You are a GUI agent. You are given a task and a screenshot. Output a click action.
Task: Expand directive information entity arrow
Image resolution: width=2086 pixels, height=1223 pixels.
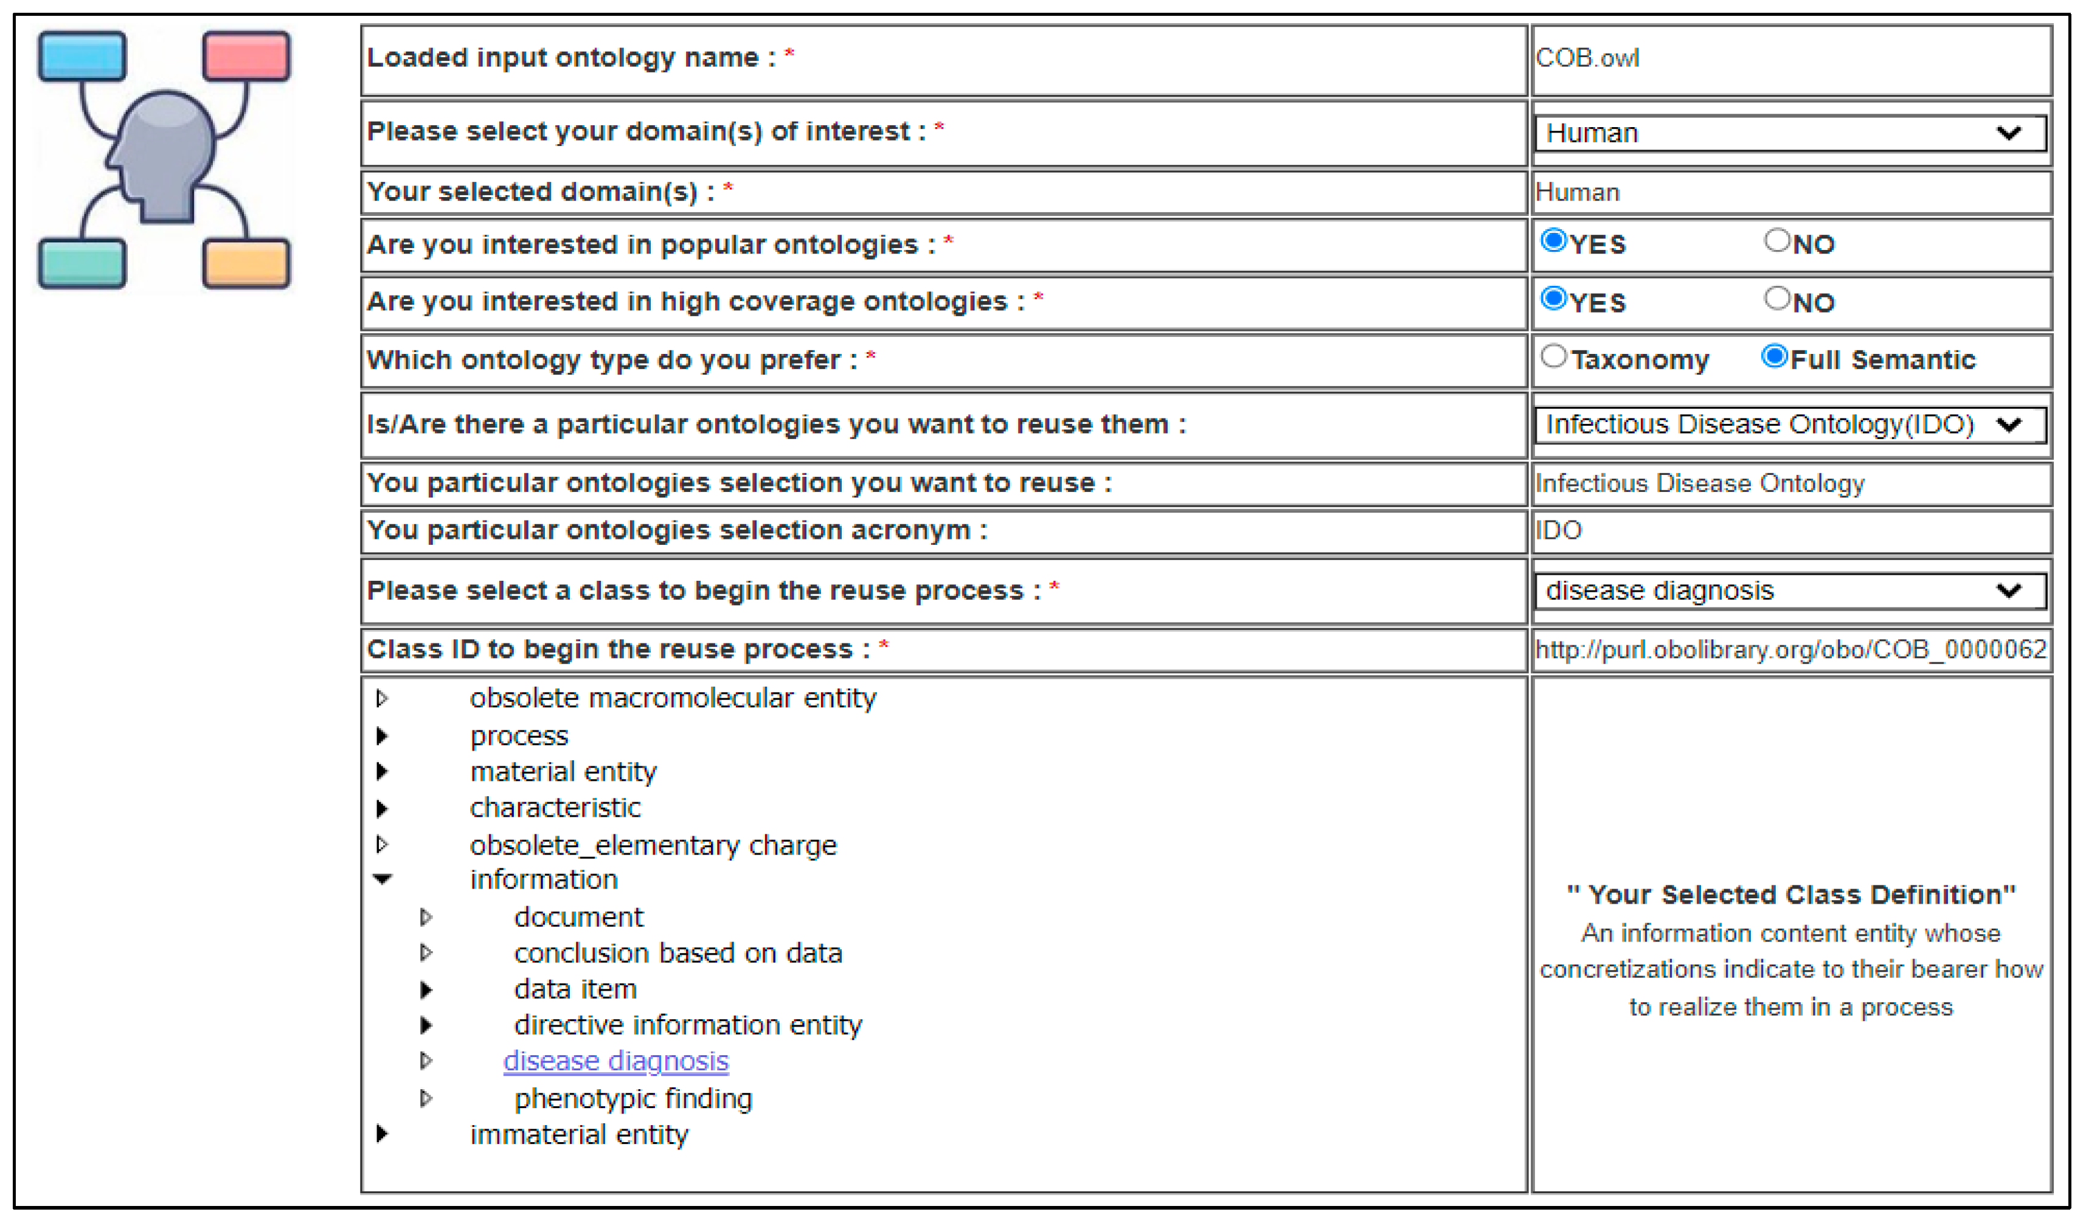[x=426, y=1025]
